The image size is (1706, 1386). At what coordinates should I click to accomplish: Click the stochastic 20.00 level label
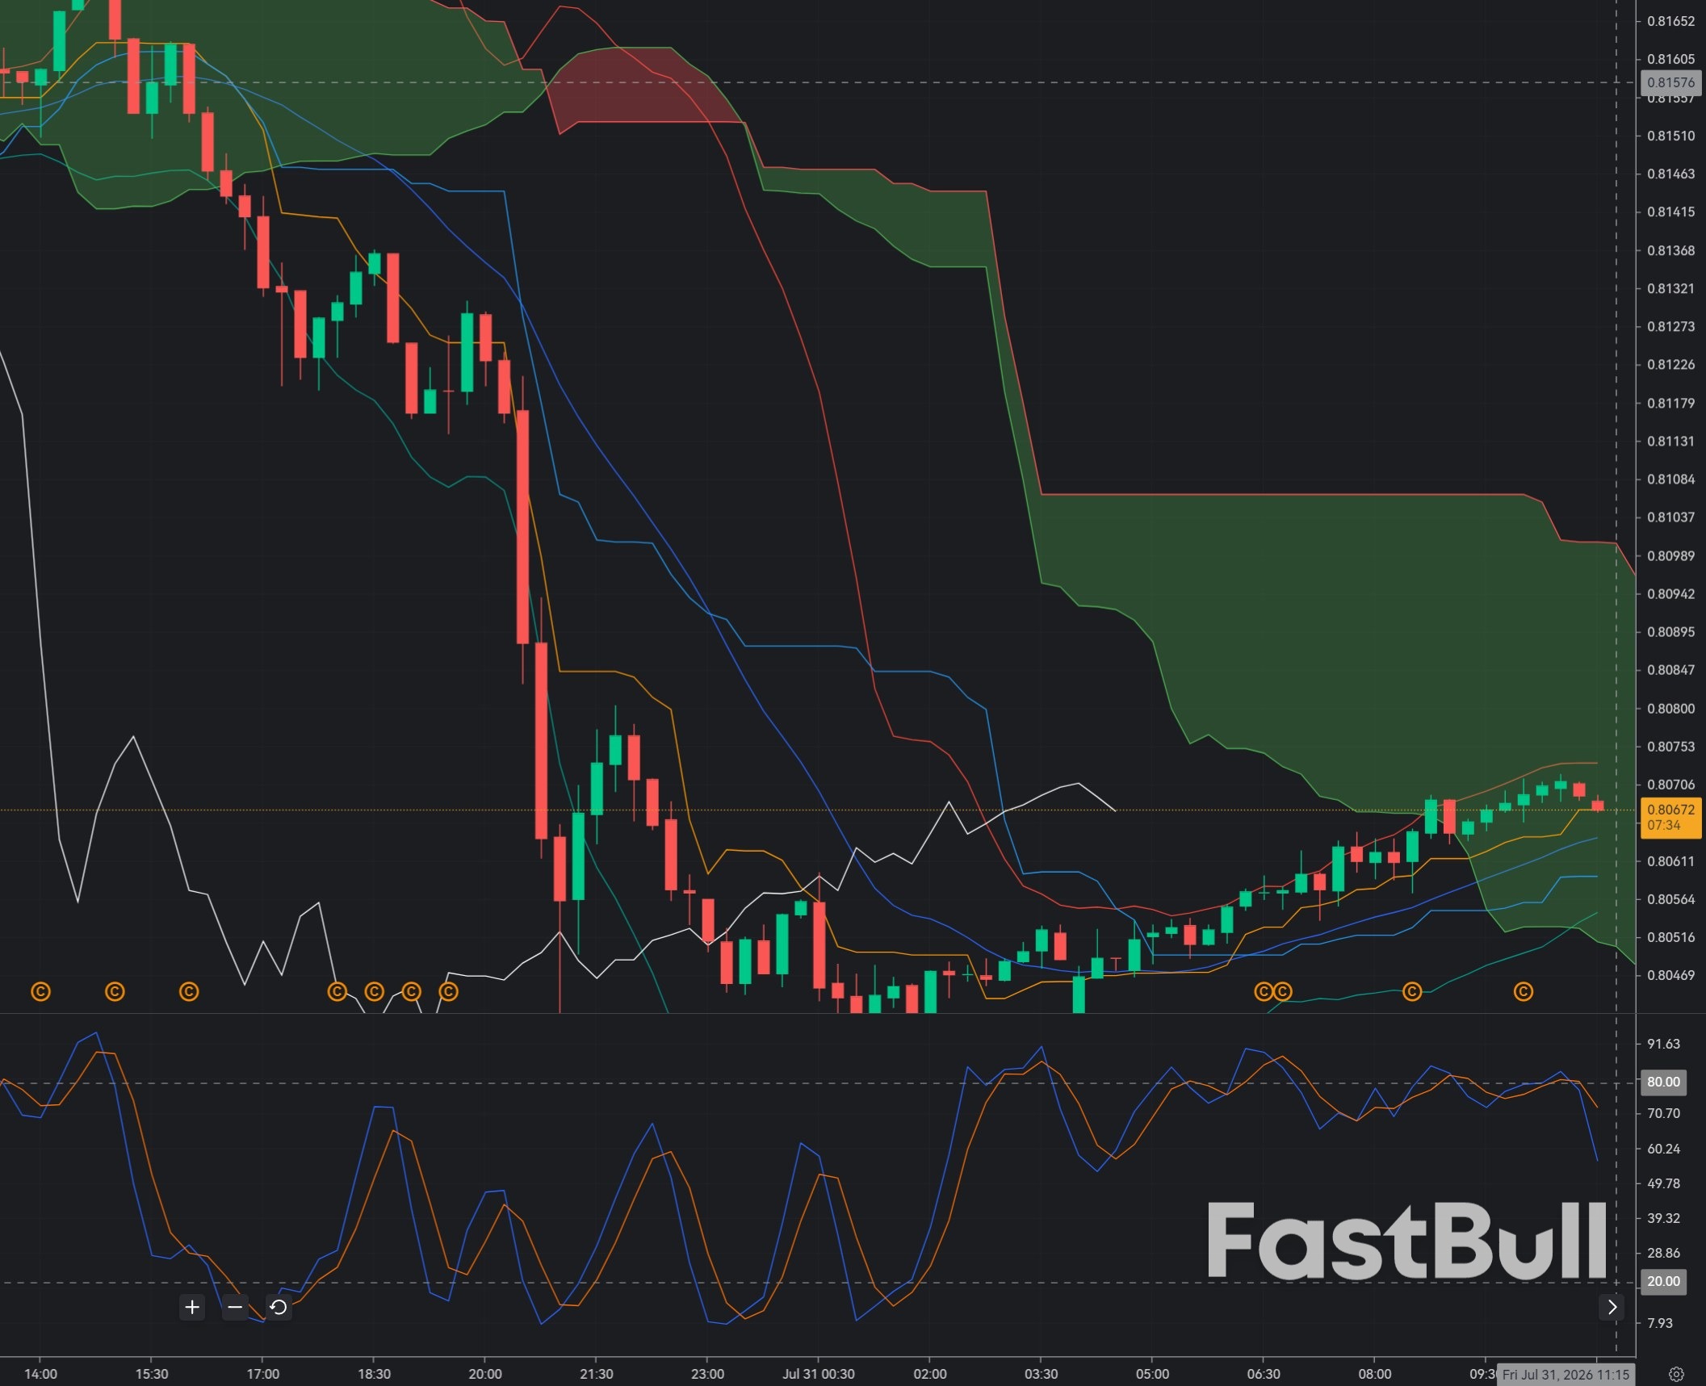click(x=1663, y=1281)
